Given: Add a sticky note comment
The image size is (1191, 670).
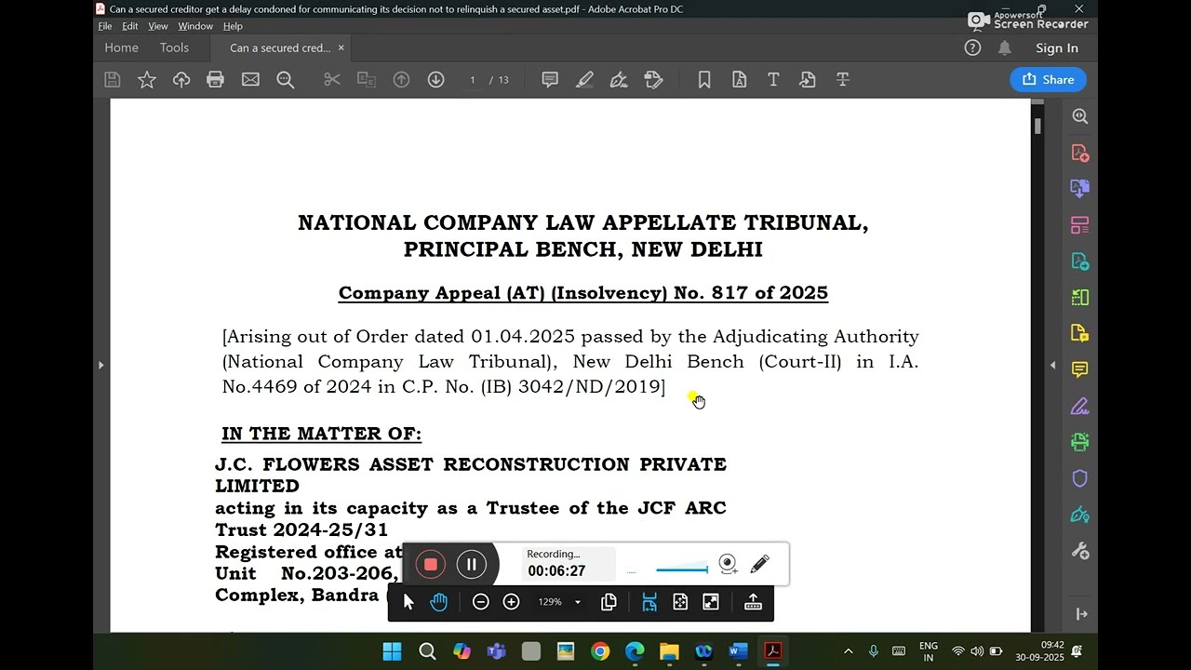Looking at the screenshot, I should click(550, 80).
